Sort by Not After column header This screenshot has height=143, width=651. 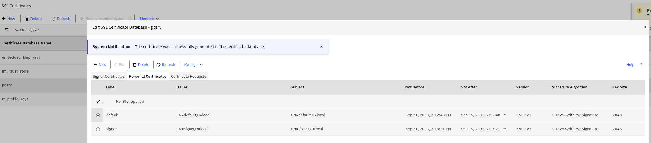[x=469, y=87]
